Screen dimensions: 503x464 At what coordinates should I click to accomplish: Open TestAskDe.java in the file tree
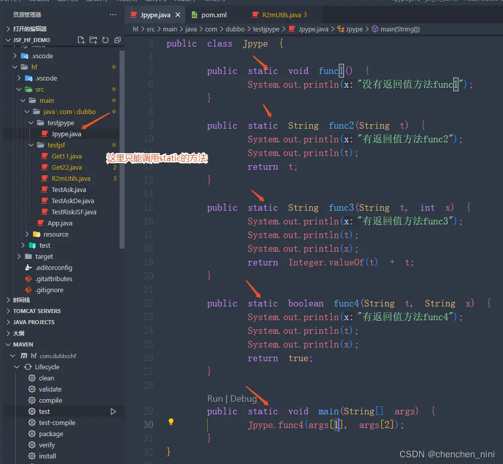pos(72,201)
